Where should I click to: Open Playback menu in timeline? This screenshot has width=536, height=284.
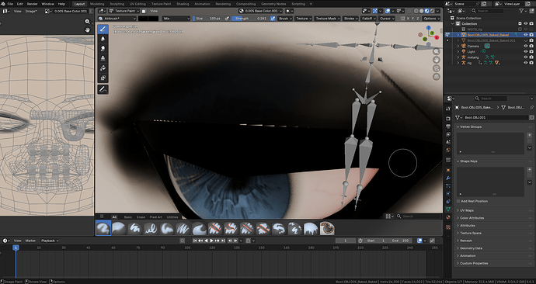[x=50, y=241]
